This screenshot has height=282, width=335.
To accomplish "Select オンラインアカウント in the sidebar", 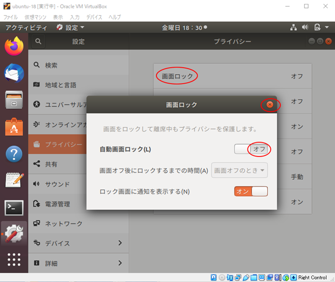I will 58,125.
